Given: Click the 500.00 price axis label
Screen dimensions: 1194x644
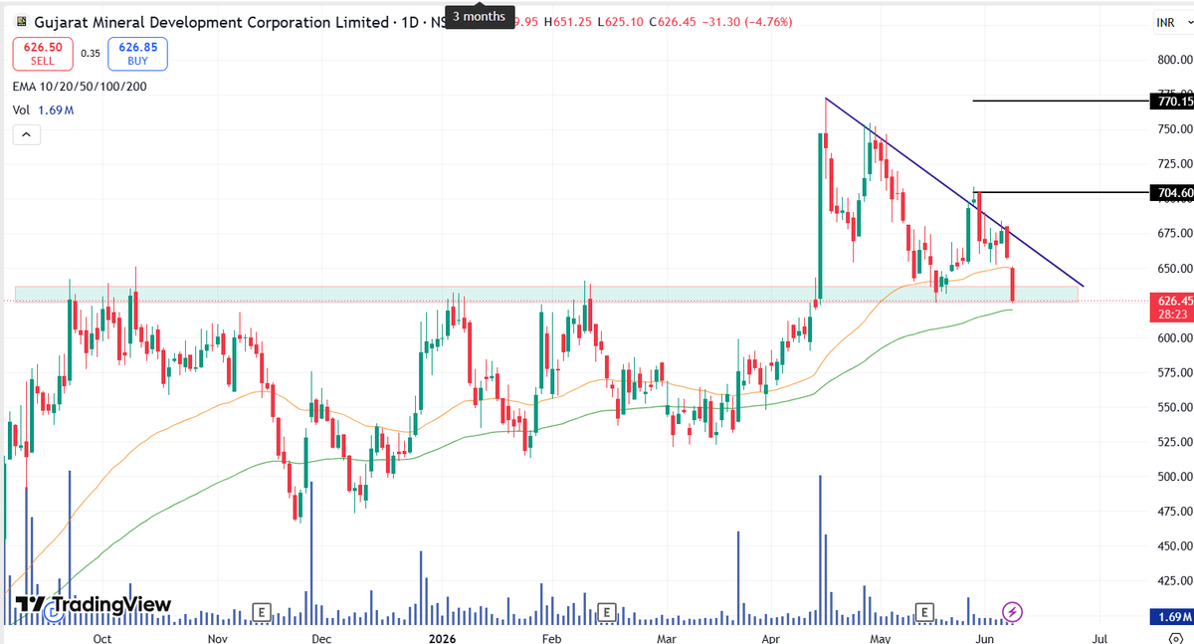Looking at the screenshot, I should tap(1174, 477).
